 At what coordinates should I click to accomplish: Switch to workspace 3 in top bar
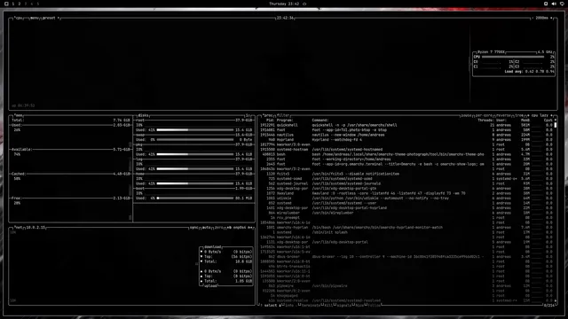point(26,4)
